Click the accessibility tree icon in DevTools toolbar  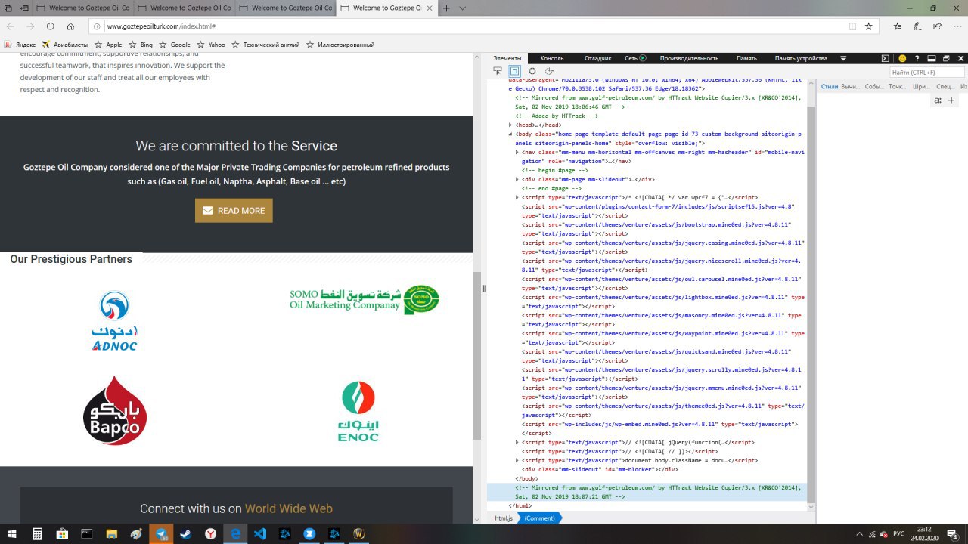click(x=550, y=71)
